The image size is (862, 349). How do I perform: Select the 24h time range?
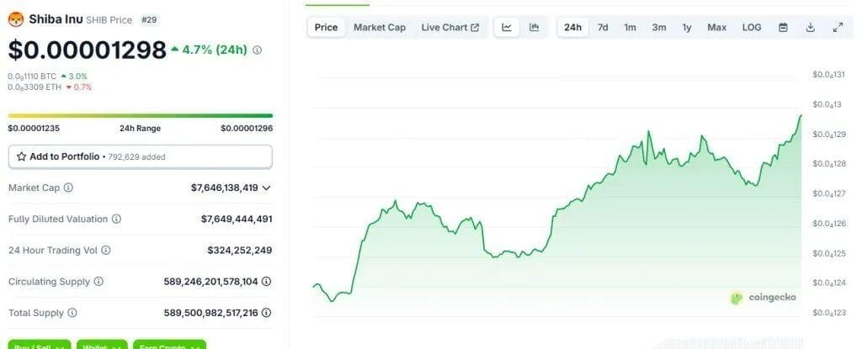[572, 28]
